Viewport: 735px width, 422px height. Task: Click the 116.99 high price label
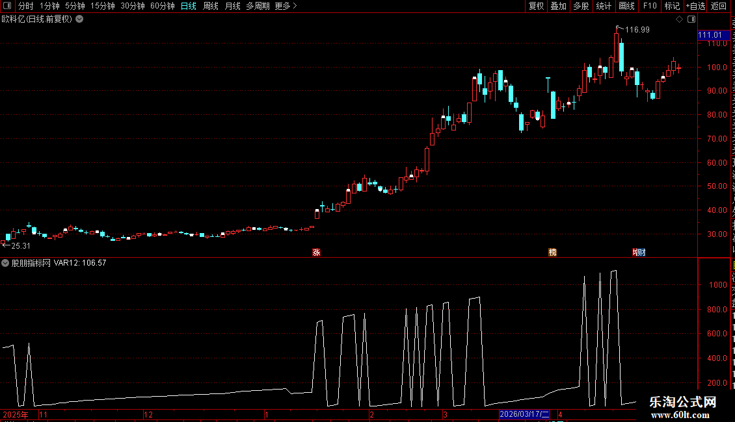637,30
